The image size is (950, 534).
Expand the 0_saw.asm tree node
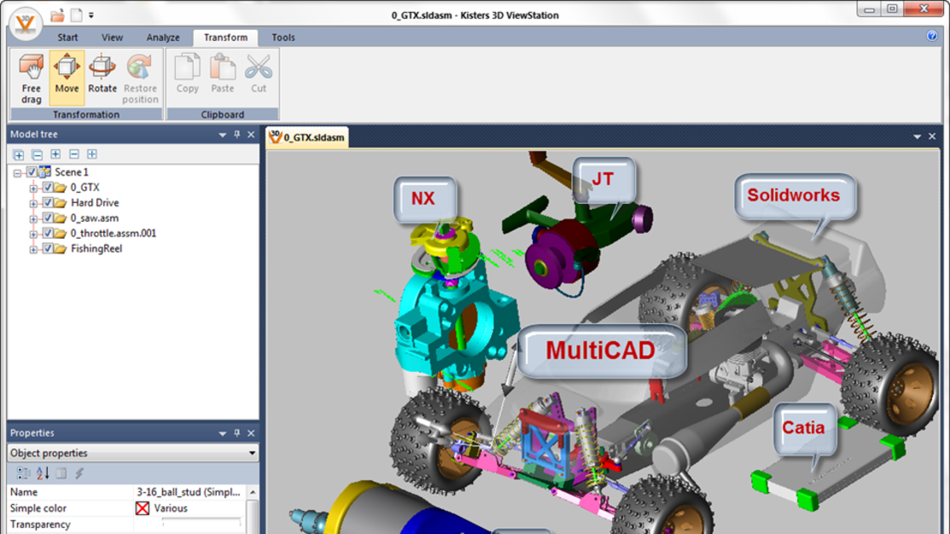point(33,218)
